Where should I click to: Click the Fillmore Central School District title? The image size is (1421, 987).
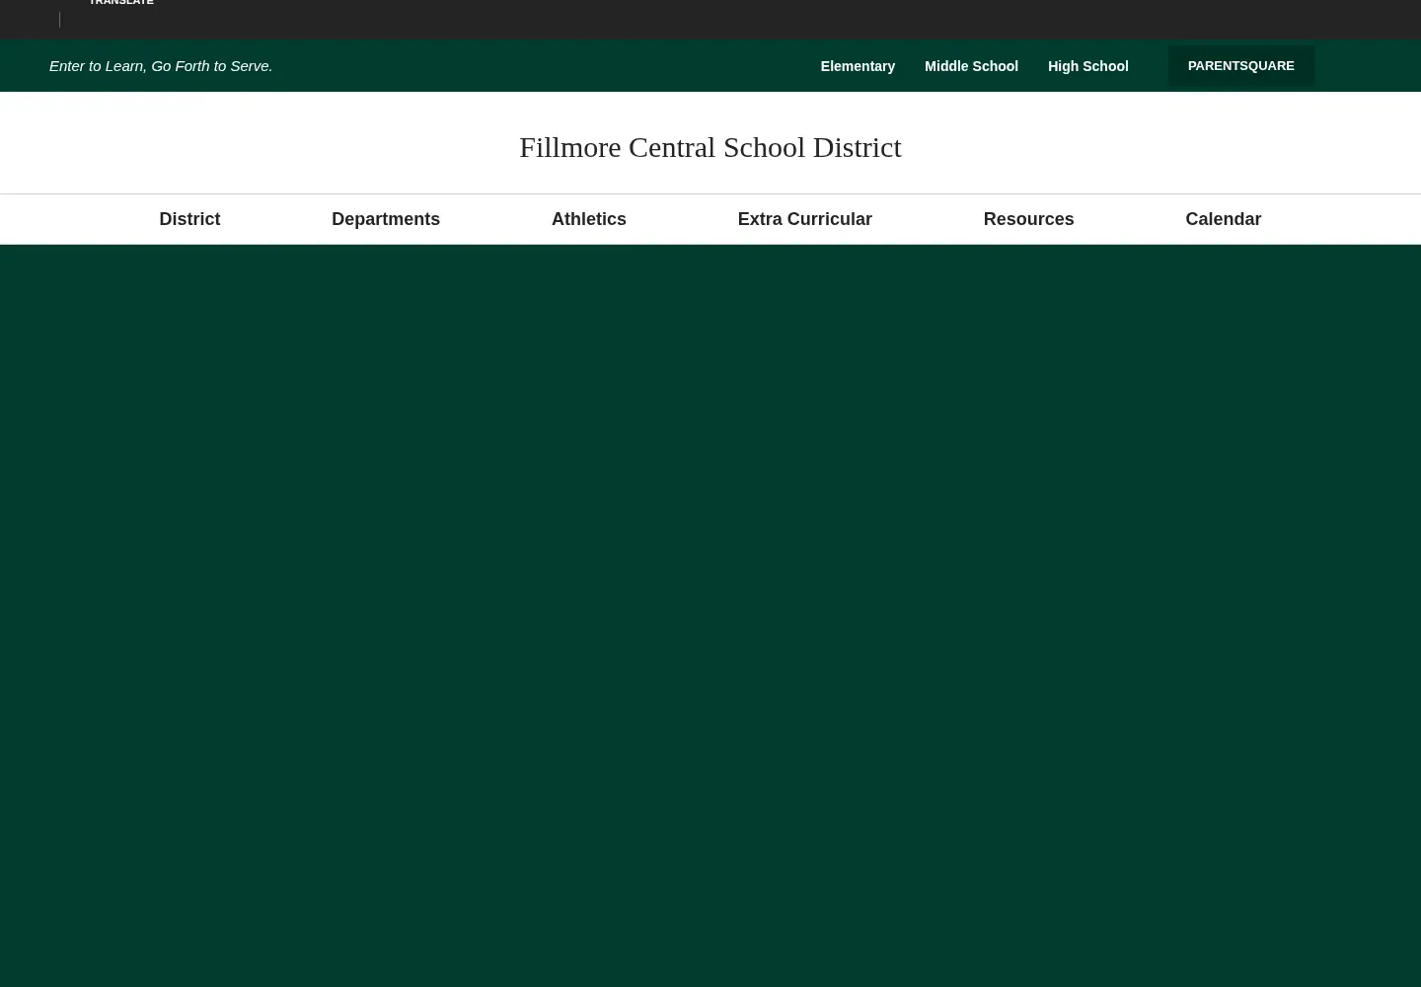click(710, 147)
